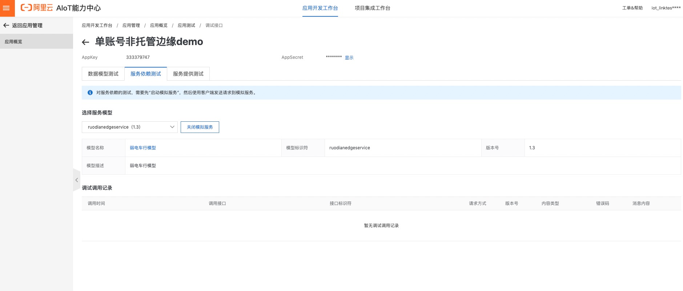Click 请求方式 column header

pos(478,203)
